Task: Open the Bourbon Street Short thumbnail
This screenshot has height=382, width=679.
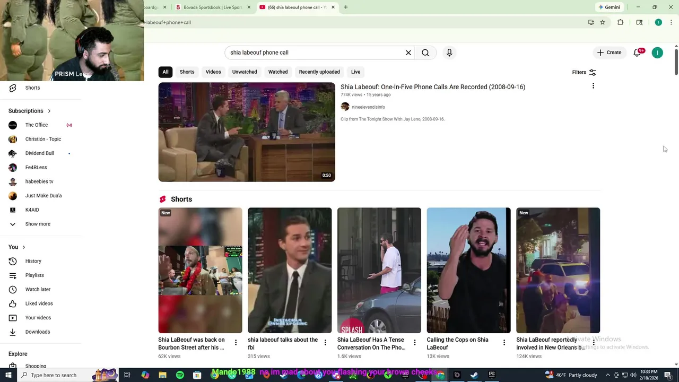Action: click(x=200, y=270)
